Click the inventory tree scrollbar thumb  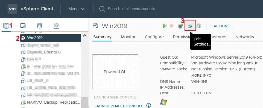click(x=85, y=103)
